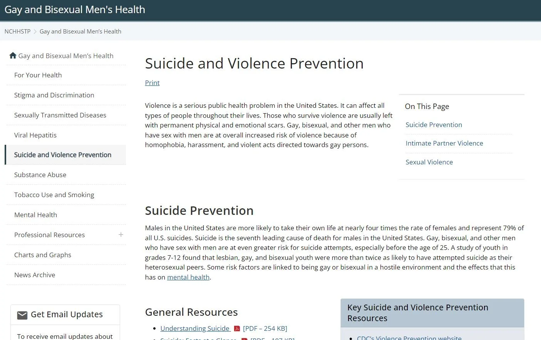Click 'To receive email updates about' text
The width and height of the screenshot is (541, 340).
65,336
